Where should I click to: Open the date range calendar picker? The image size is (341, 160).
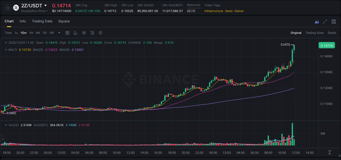click(67, 33)
